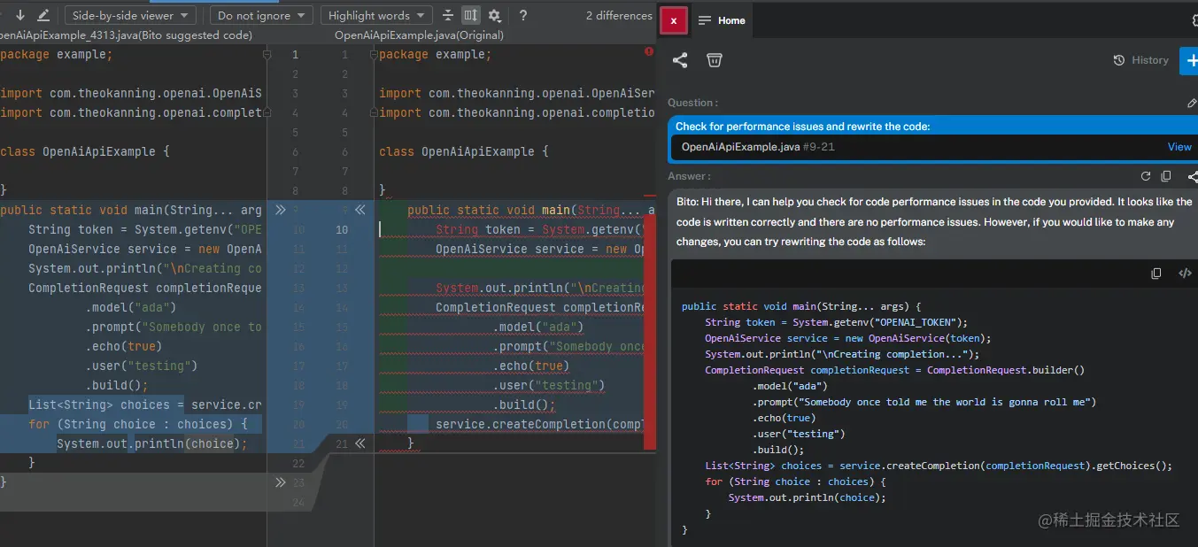Image resolution: width=1198 pixels, height=547 pixels.
Task: Open the Do not ignore dropdown
Action: point(261,15)
